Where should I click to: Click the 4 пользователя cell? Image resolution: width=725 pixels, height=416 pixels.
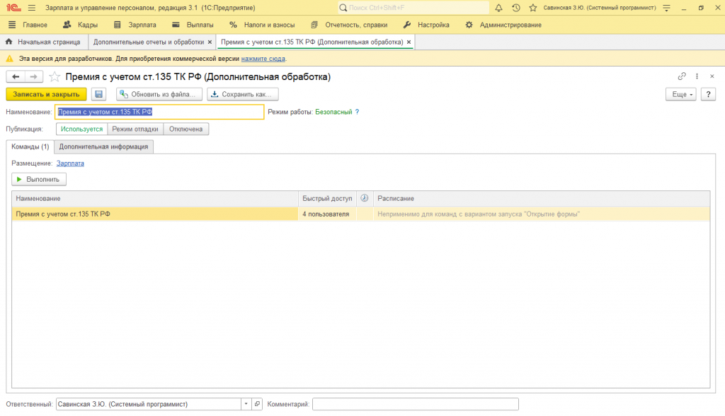tap(327, 214)
